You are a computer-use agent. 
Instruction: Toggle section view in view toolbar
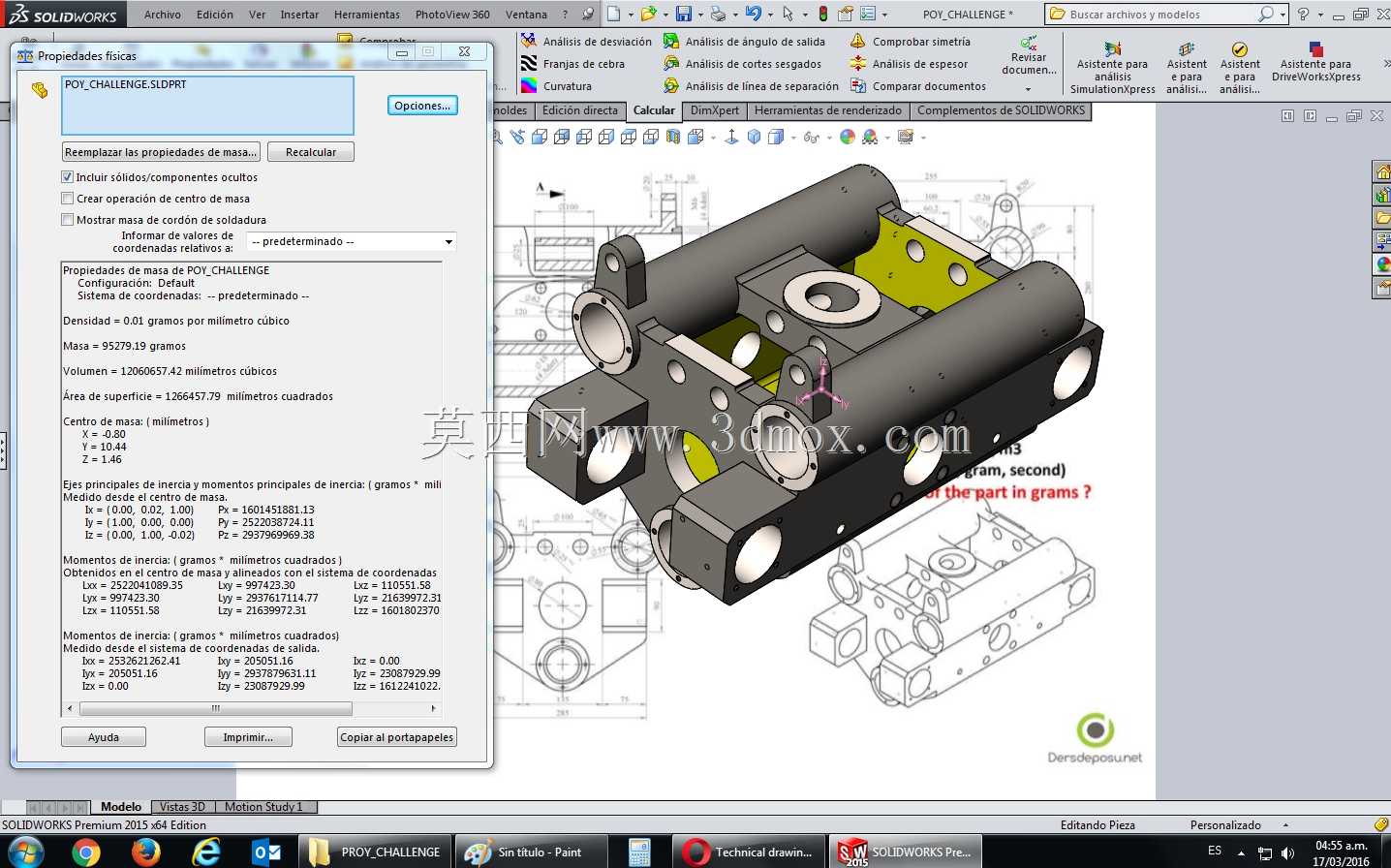coord(674,138)
